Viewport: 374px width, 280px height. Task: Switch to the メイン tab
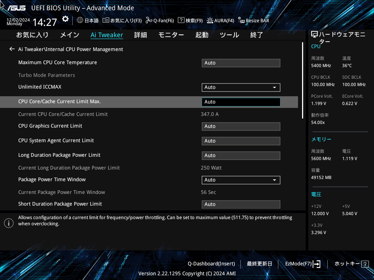[x=70, y=35]
